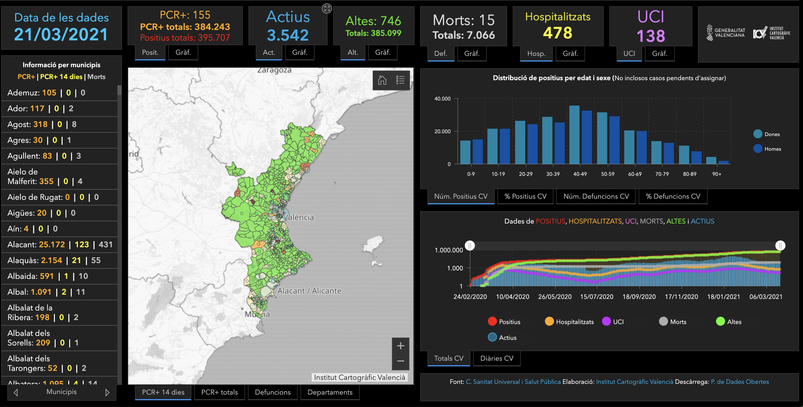
Task: Click the expand fullscreen icon above Actius
Action: click(x=327, y=8)
